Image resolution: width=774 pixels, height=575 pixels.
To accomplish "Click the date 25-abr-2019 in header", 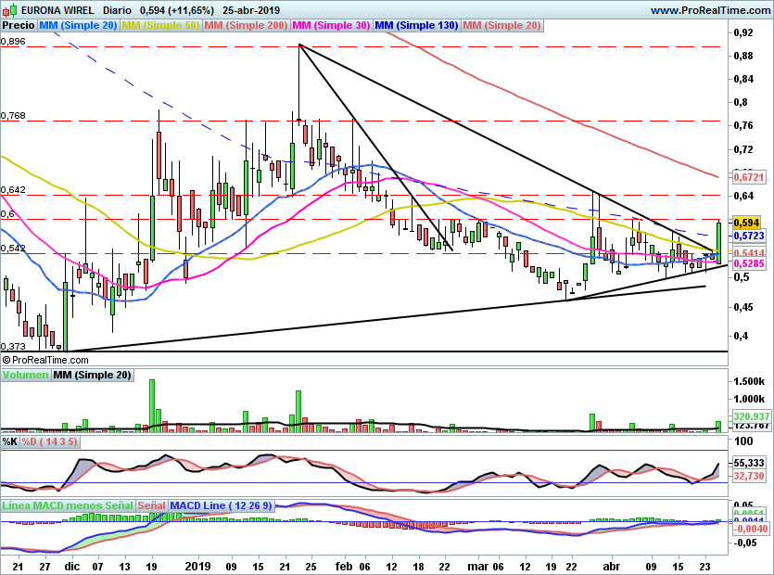I will [251, 10].
